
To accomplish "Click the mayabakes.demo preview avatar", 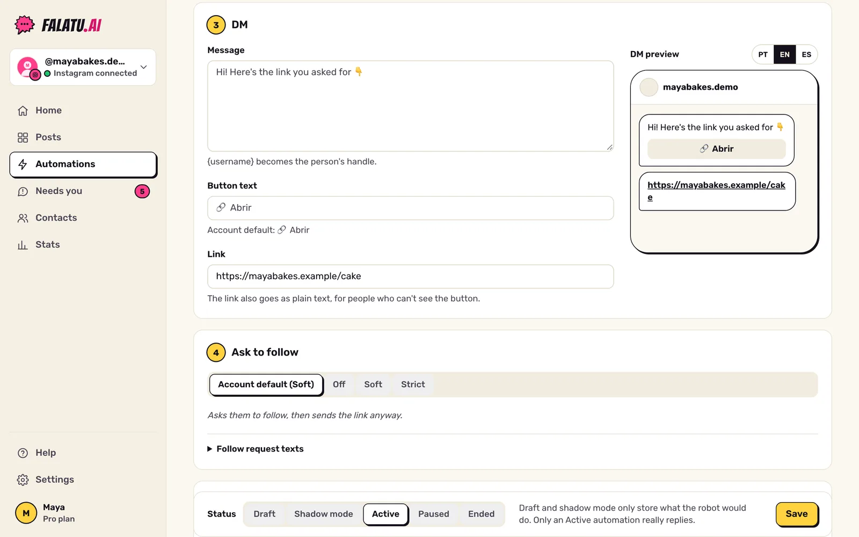I will [649, 87].
